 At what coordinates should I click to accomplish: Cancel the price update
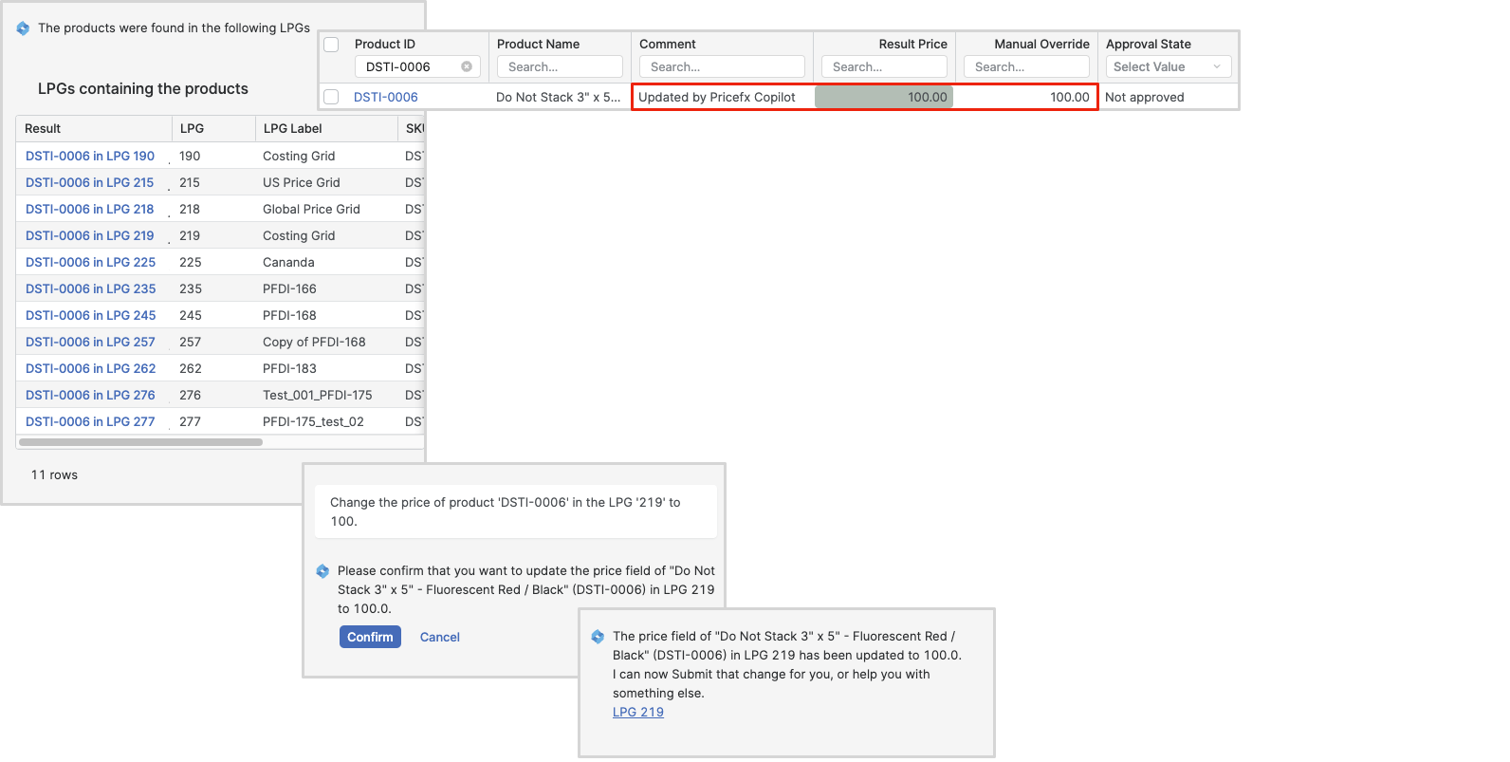point(439,637)
